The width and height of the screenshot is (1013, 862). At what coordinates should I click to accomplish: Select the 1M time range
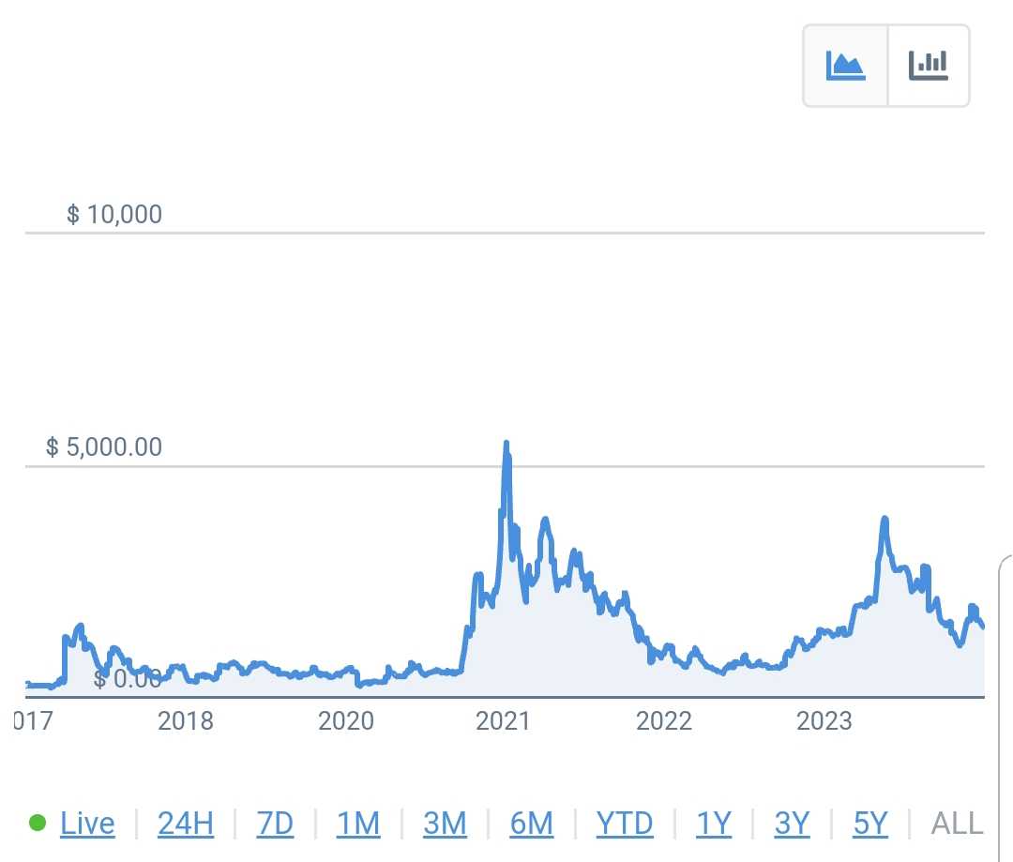358,824
